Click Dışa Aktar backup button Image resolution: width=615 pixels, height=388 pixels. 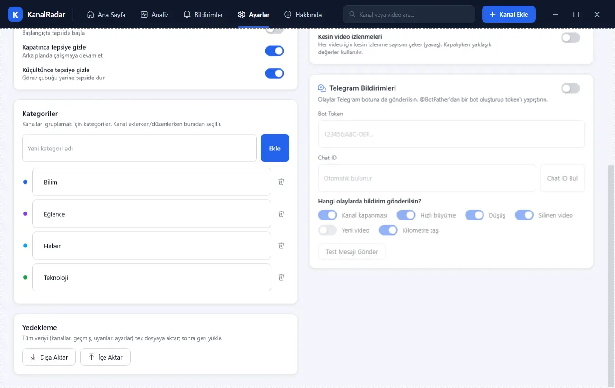(x=49, y=357)
